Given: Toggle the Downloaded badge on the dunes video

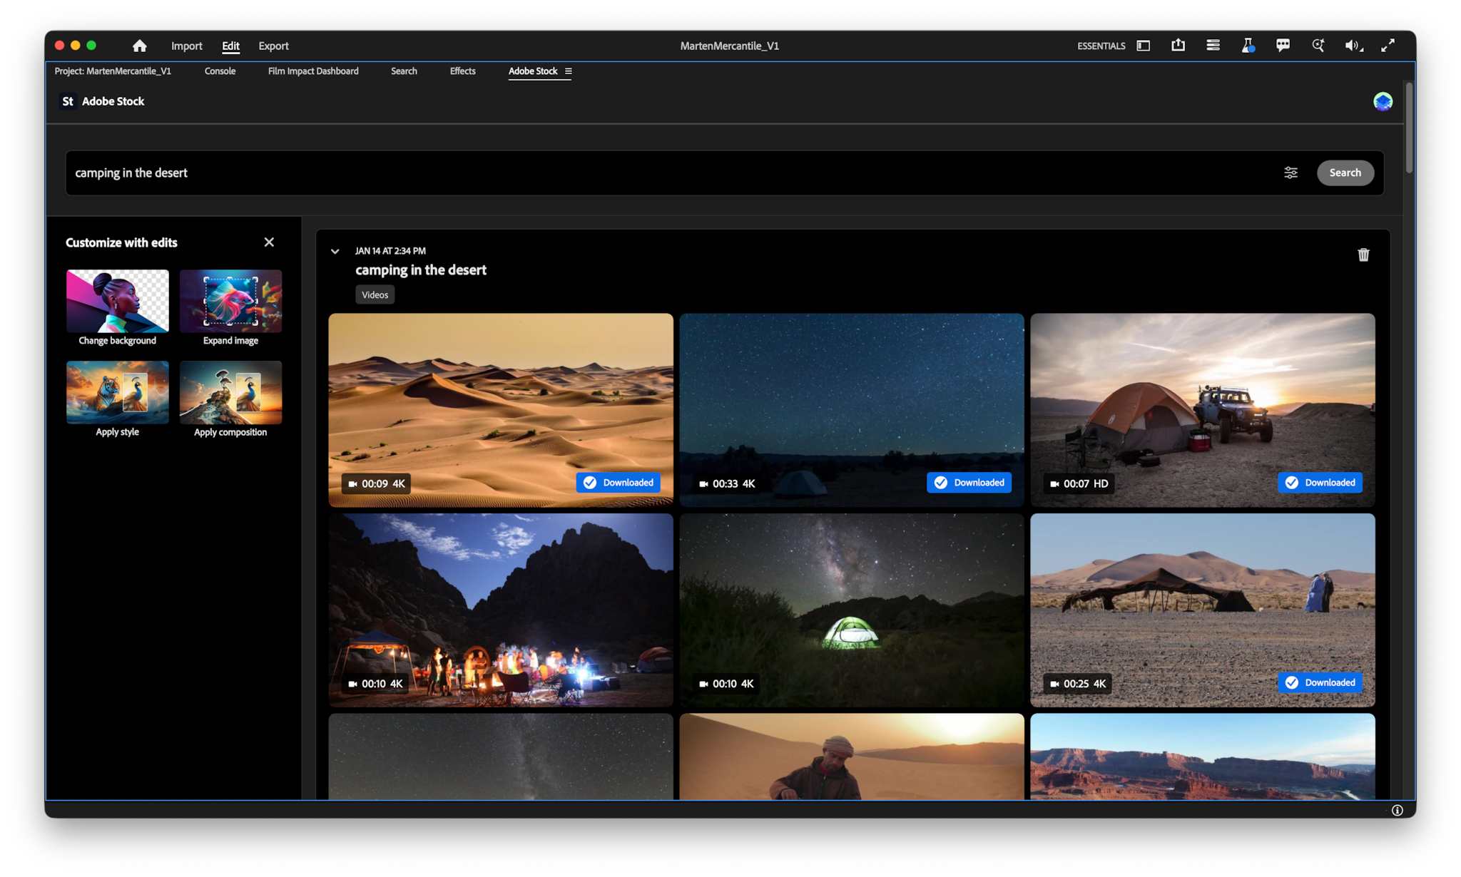Looking at the screenshot, I should point(618,483).
